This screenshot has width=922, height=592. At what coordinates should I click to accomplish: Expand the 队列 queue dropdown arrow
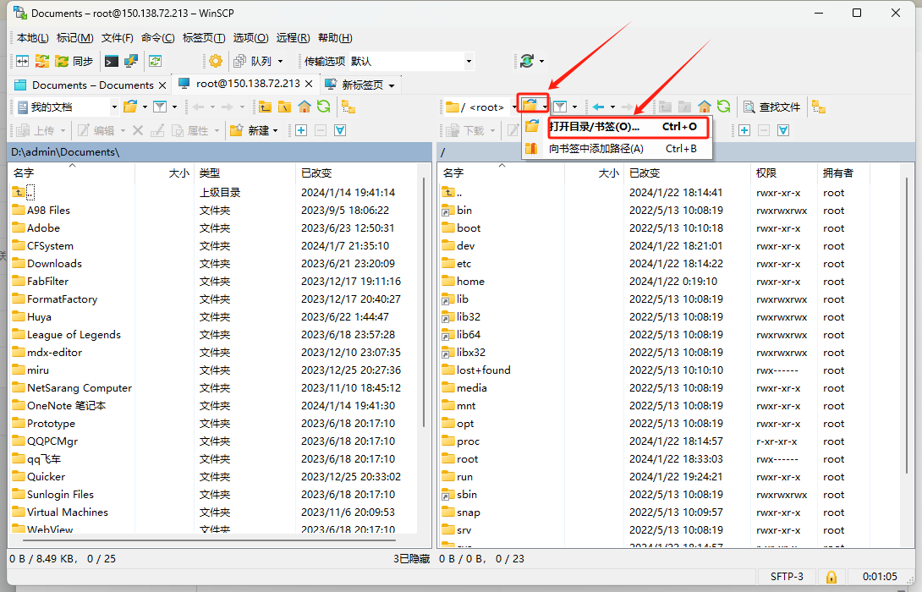(x=281, y=61)
